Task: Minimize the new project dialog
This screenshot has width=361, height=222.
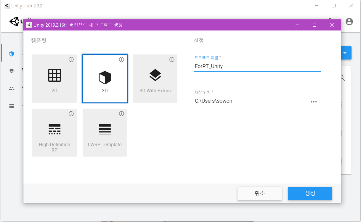Action: [297, 25]
